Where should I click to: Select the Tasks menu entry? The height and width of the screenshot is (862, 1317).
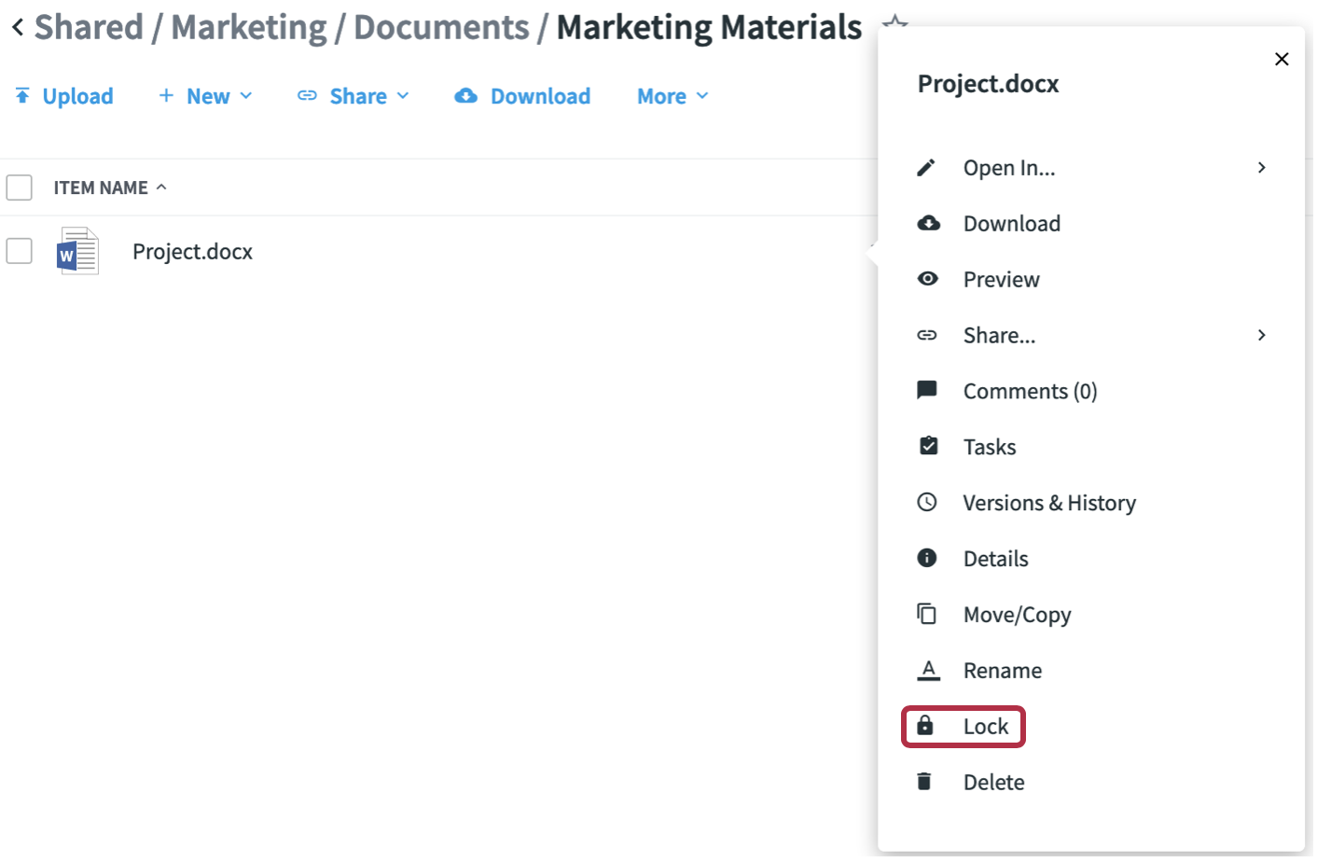click(991, 448)
